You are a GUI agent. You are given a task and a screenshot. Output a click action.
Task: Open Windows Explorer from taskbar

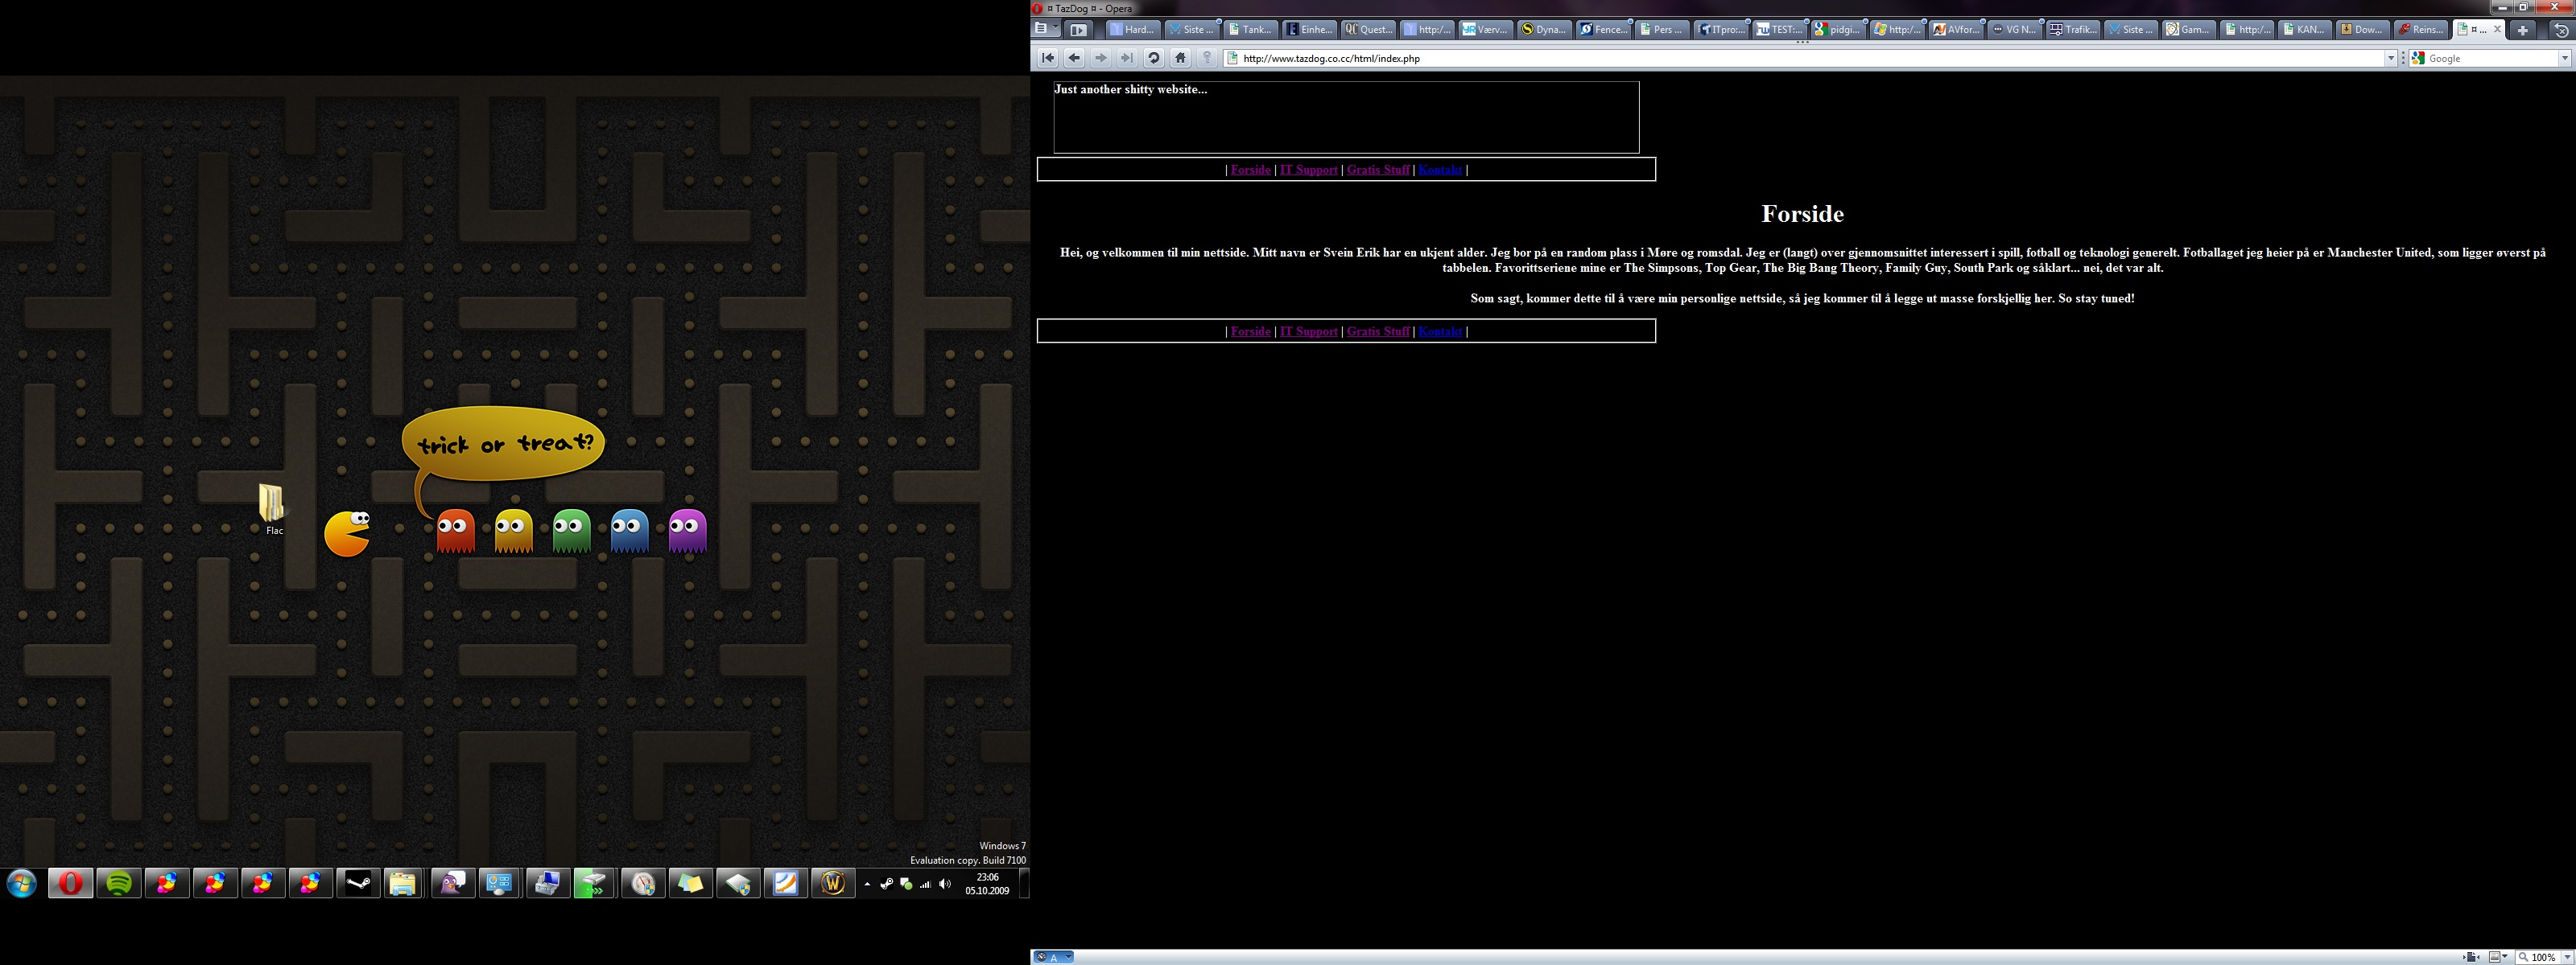[x=403, y=883]
